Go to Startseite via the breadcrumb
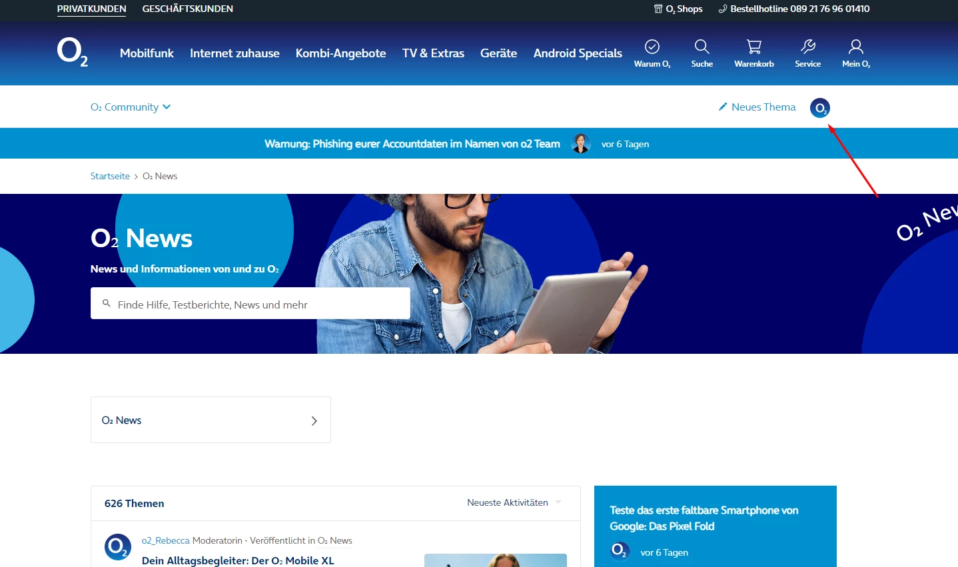The height and width of the screenshot is (567, 958). [x=110, y=176]
